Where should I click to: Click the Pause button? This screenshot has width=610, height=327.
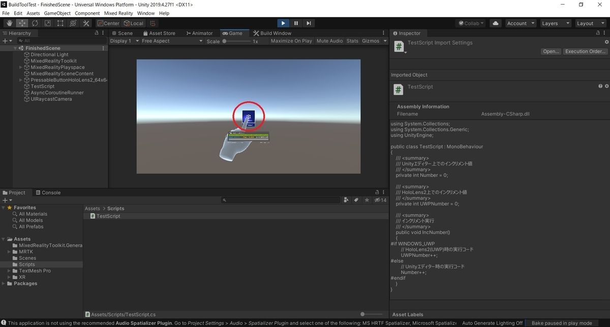[296, 23]
